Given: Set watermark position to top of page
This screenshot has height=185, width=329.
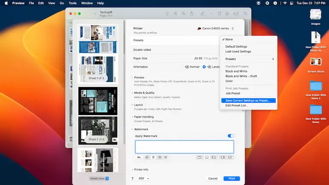Looking at the screenshot, I should tap(199, 157).
